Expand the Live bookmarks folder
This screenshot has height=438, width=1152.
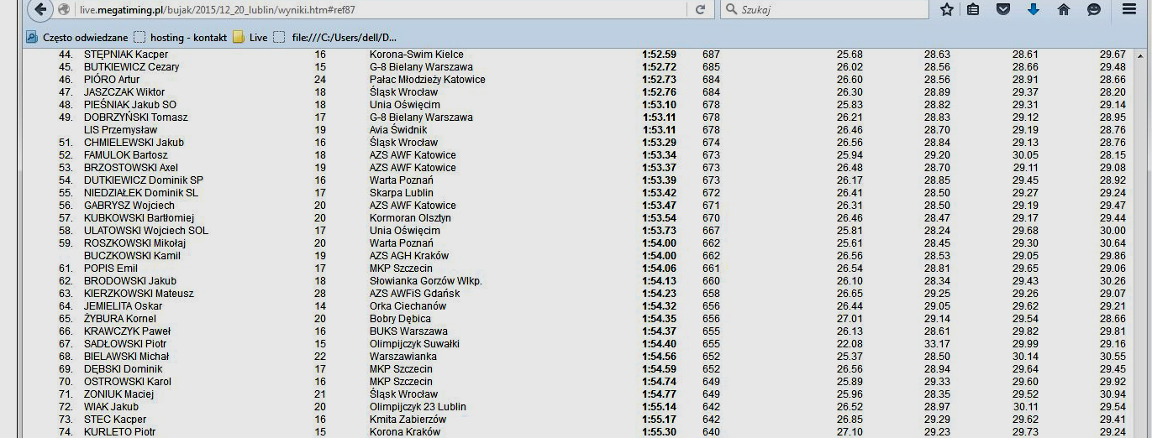coord(250,38)
